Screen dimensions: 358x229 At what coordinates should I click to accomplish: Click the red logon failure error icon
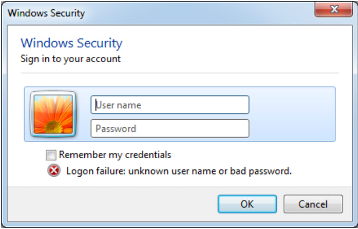coord(53,171)
